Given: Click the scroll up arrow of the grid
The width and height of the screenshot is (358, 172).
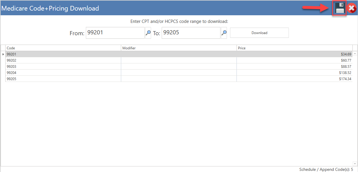Looking at the screenshot, I should pyautogui.click(x=355, y=54).
